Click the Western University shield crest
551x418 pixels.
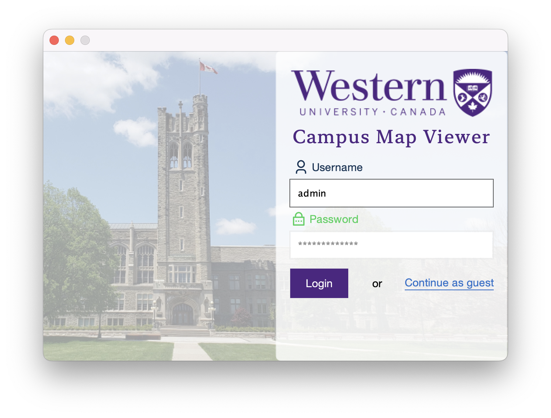(472, 93)
